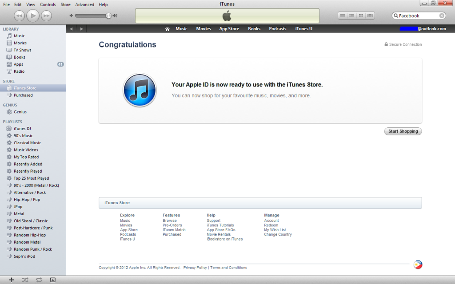Click the low volume speaker icon
The width and height of the screenshot is (455, 284).
point(71,16)
